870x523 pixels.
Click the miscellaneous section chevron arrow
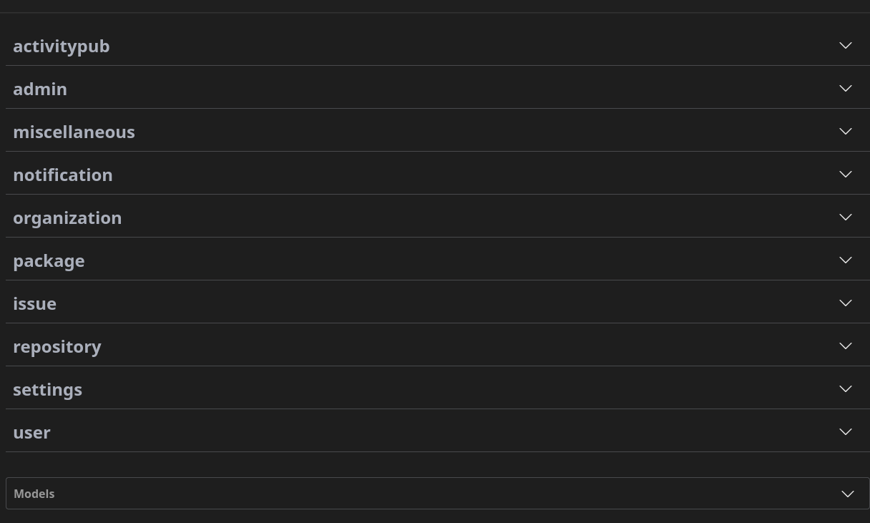[845, 132]
